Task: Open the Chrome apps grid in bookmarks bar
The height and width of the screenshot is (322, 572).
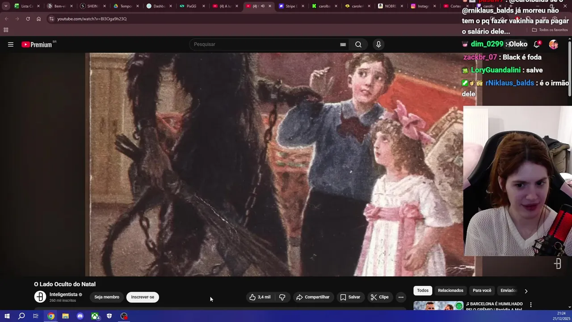Action: click(6, 30)
